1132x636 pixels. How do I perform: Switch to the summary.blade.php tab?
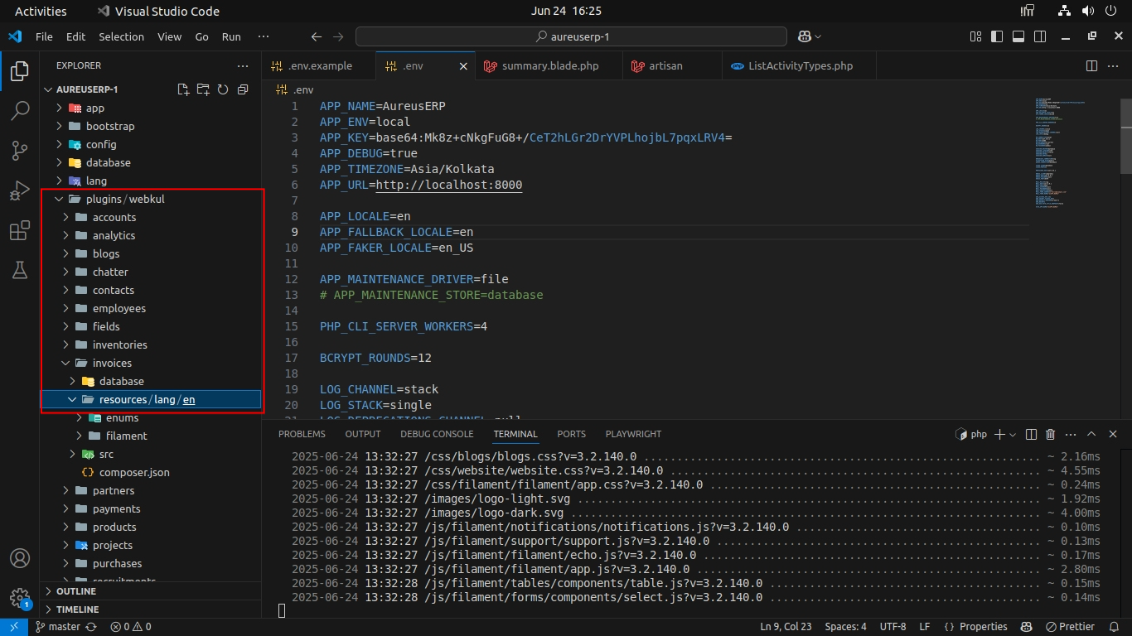point(549,65)
